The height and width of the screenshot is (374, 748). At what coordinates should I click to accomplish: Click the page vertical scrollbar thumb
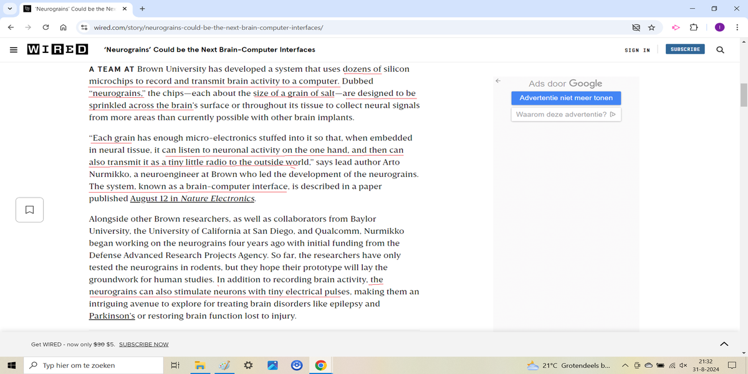coord(743,93)
